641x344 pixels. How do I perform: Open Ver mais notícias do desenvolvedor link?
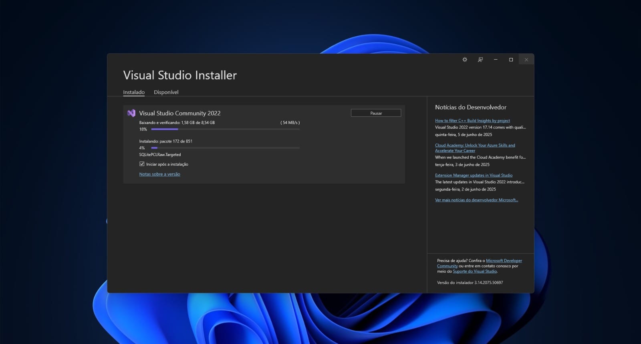pyautogui.click(x=476, y=200)
